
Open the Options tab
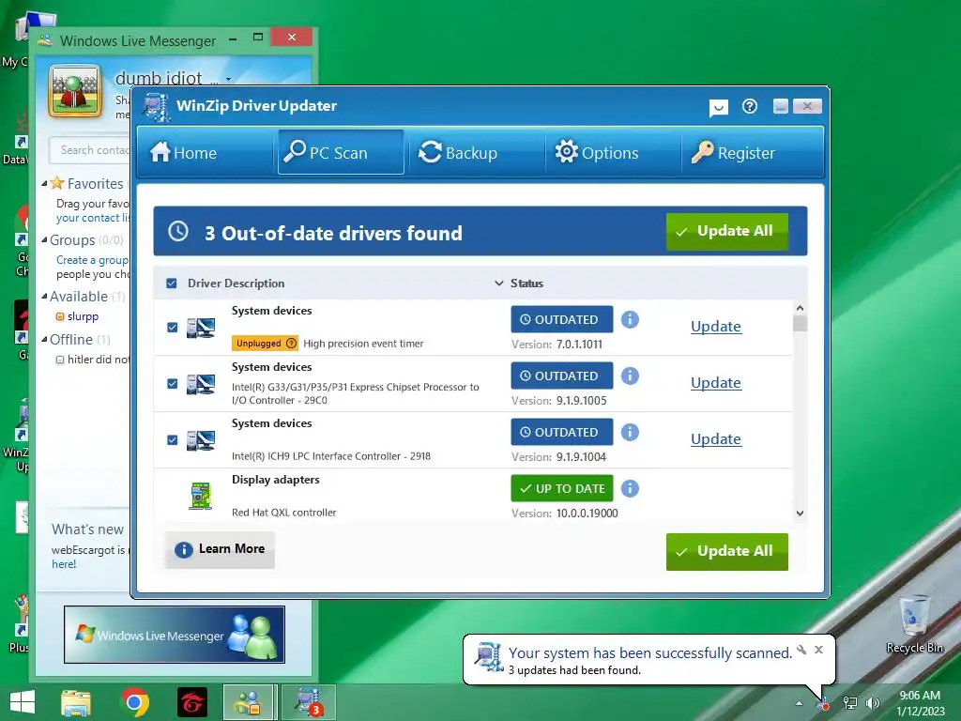point(612,152)
